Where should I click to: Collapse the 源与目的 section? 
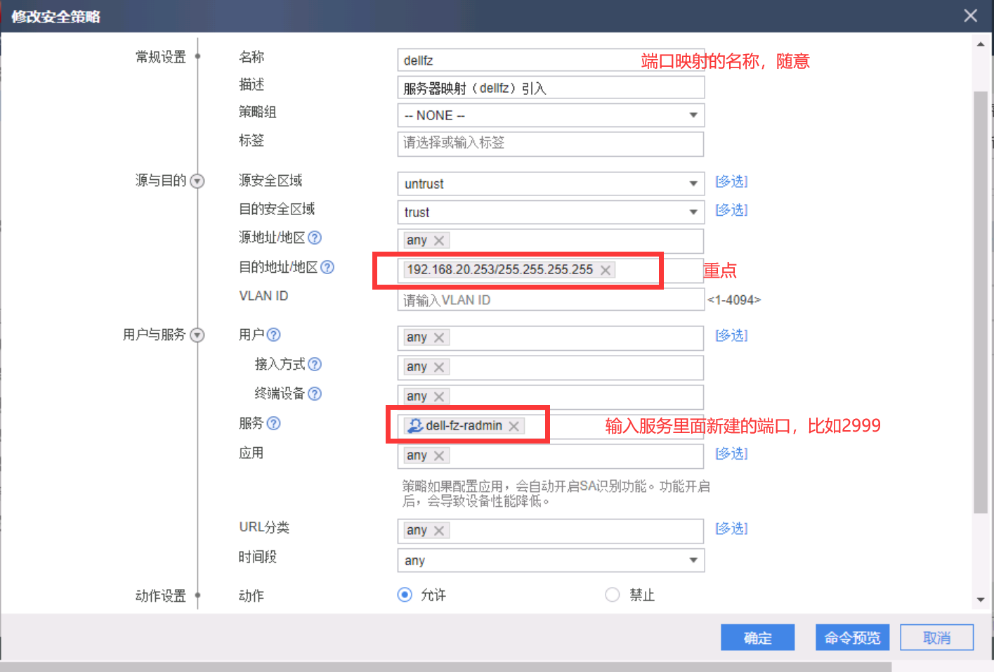point(197,181)
